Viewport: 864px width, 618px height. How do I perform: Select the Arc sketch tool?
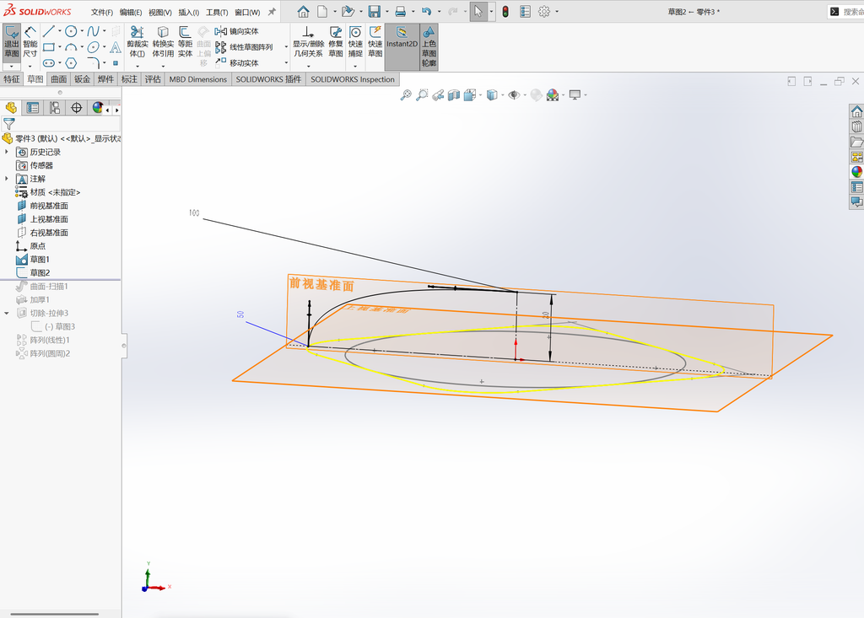pos(71,47)
